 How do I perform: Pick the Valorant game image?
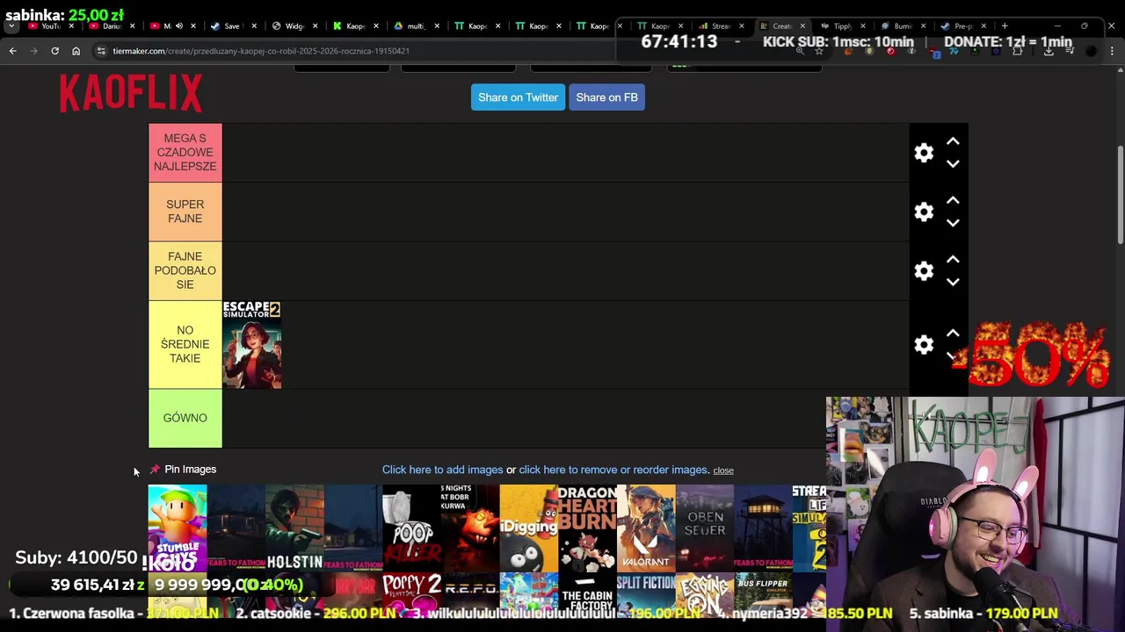[x=646, y=528]
